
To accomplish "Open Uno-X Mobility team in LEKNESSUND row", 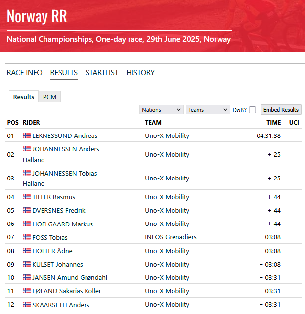I will 167,136.
